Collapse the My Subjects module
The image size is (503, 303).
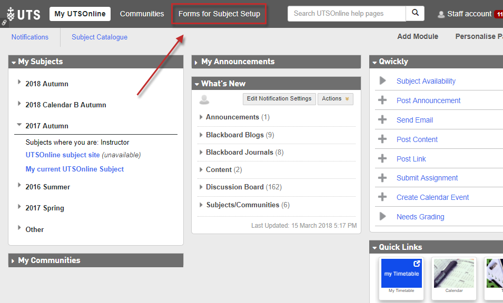point(13,62)
